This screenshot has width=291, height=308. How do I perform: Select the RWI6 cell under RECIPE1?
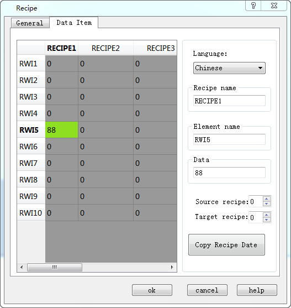(62, 147)
